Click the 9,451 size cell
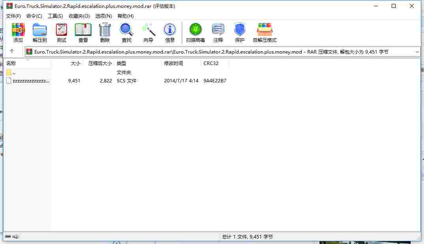This screenshot has width=424, height=244. point(74,80)
